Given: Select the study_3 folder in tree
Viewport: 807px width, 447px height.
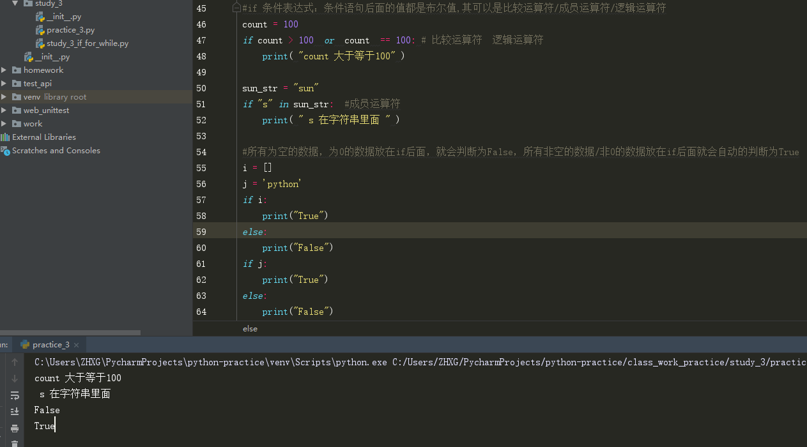Looking at the screenshot, I should tap(49, 3).
